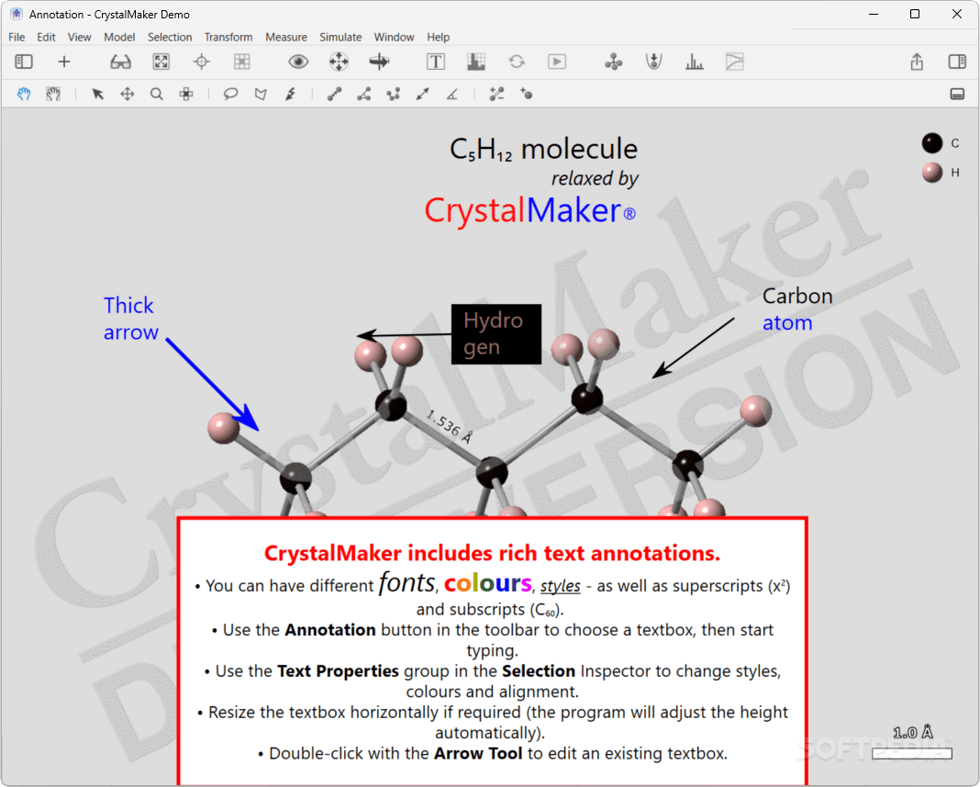Click the plus Add button in toolbar
Screen dimensions: 980x787
tap(64, 62)
